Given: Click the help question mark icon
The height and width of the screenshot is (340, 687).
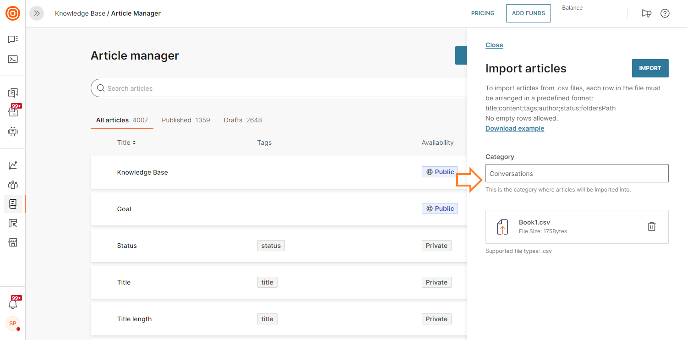Looking at the screenshot, I should pos(665,13).
